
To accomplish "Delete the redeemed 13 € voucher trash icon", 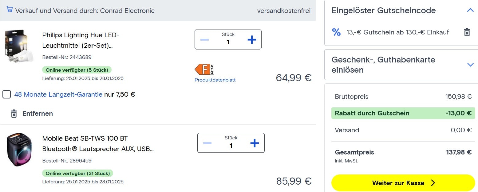I will pyautogui.click(x=467, y=32).
